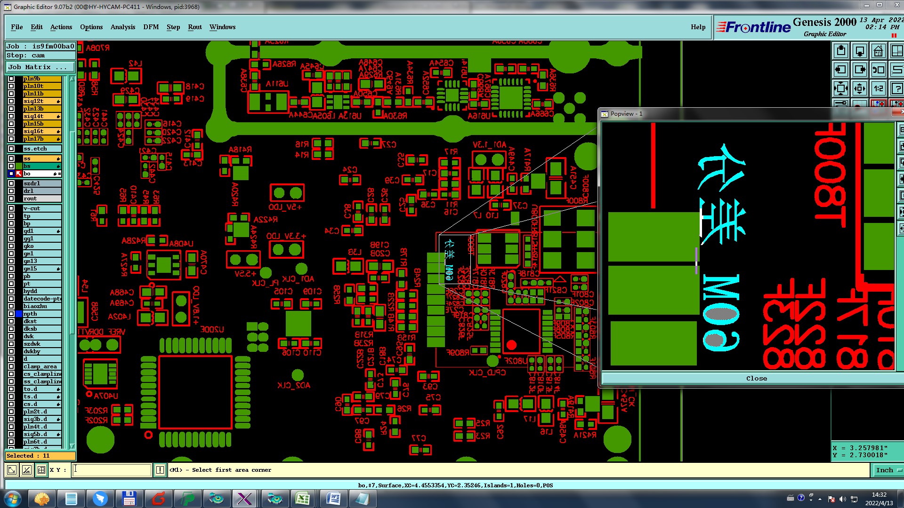
Task: Select the biaozhu layer name
Action: click(42, 306)
